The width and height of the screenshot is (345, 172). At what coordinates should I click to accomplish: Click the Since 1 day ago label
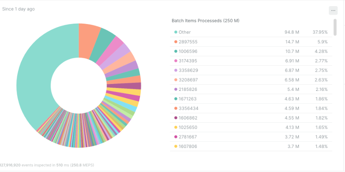(18, 9)
